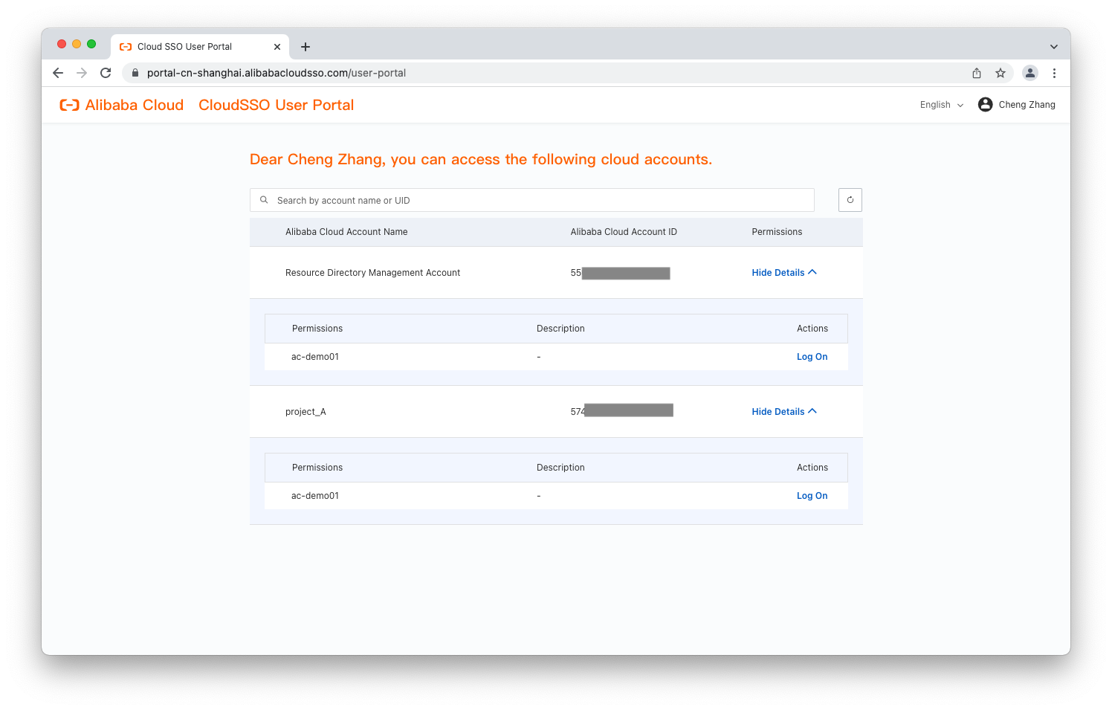Click the Chrome profile icon
The image size is (1112, 710).
click(1029, 73)
